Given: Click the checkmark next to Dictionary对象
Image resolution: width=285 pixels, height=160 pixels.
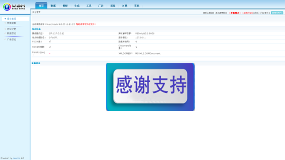Looking at the screenshot, I should tap(136, 47).
